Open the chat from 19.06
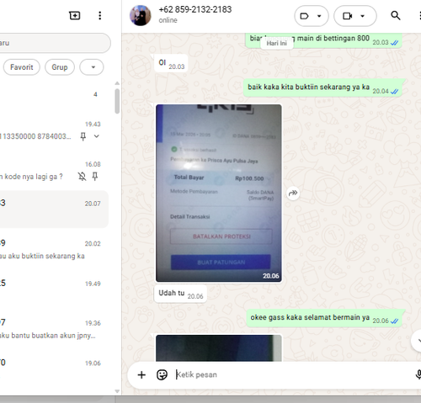Viewport: 421px width, 403px height. [x=54, y=369]
